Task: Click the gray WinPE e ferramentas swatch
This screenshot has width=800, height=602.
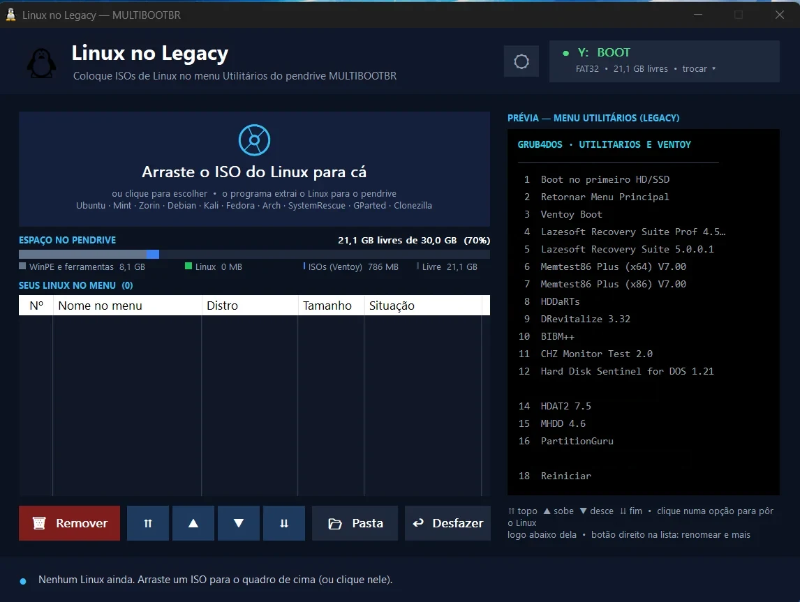Action: point(22,266)
